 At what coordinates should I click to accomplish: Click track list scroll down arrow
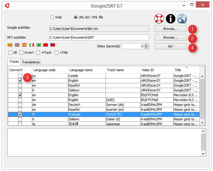tap(202, 123)
